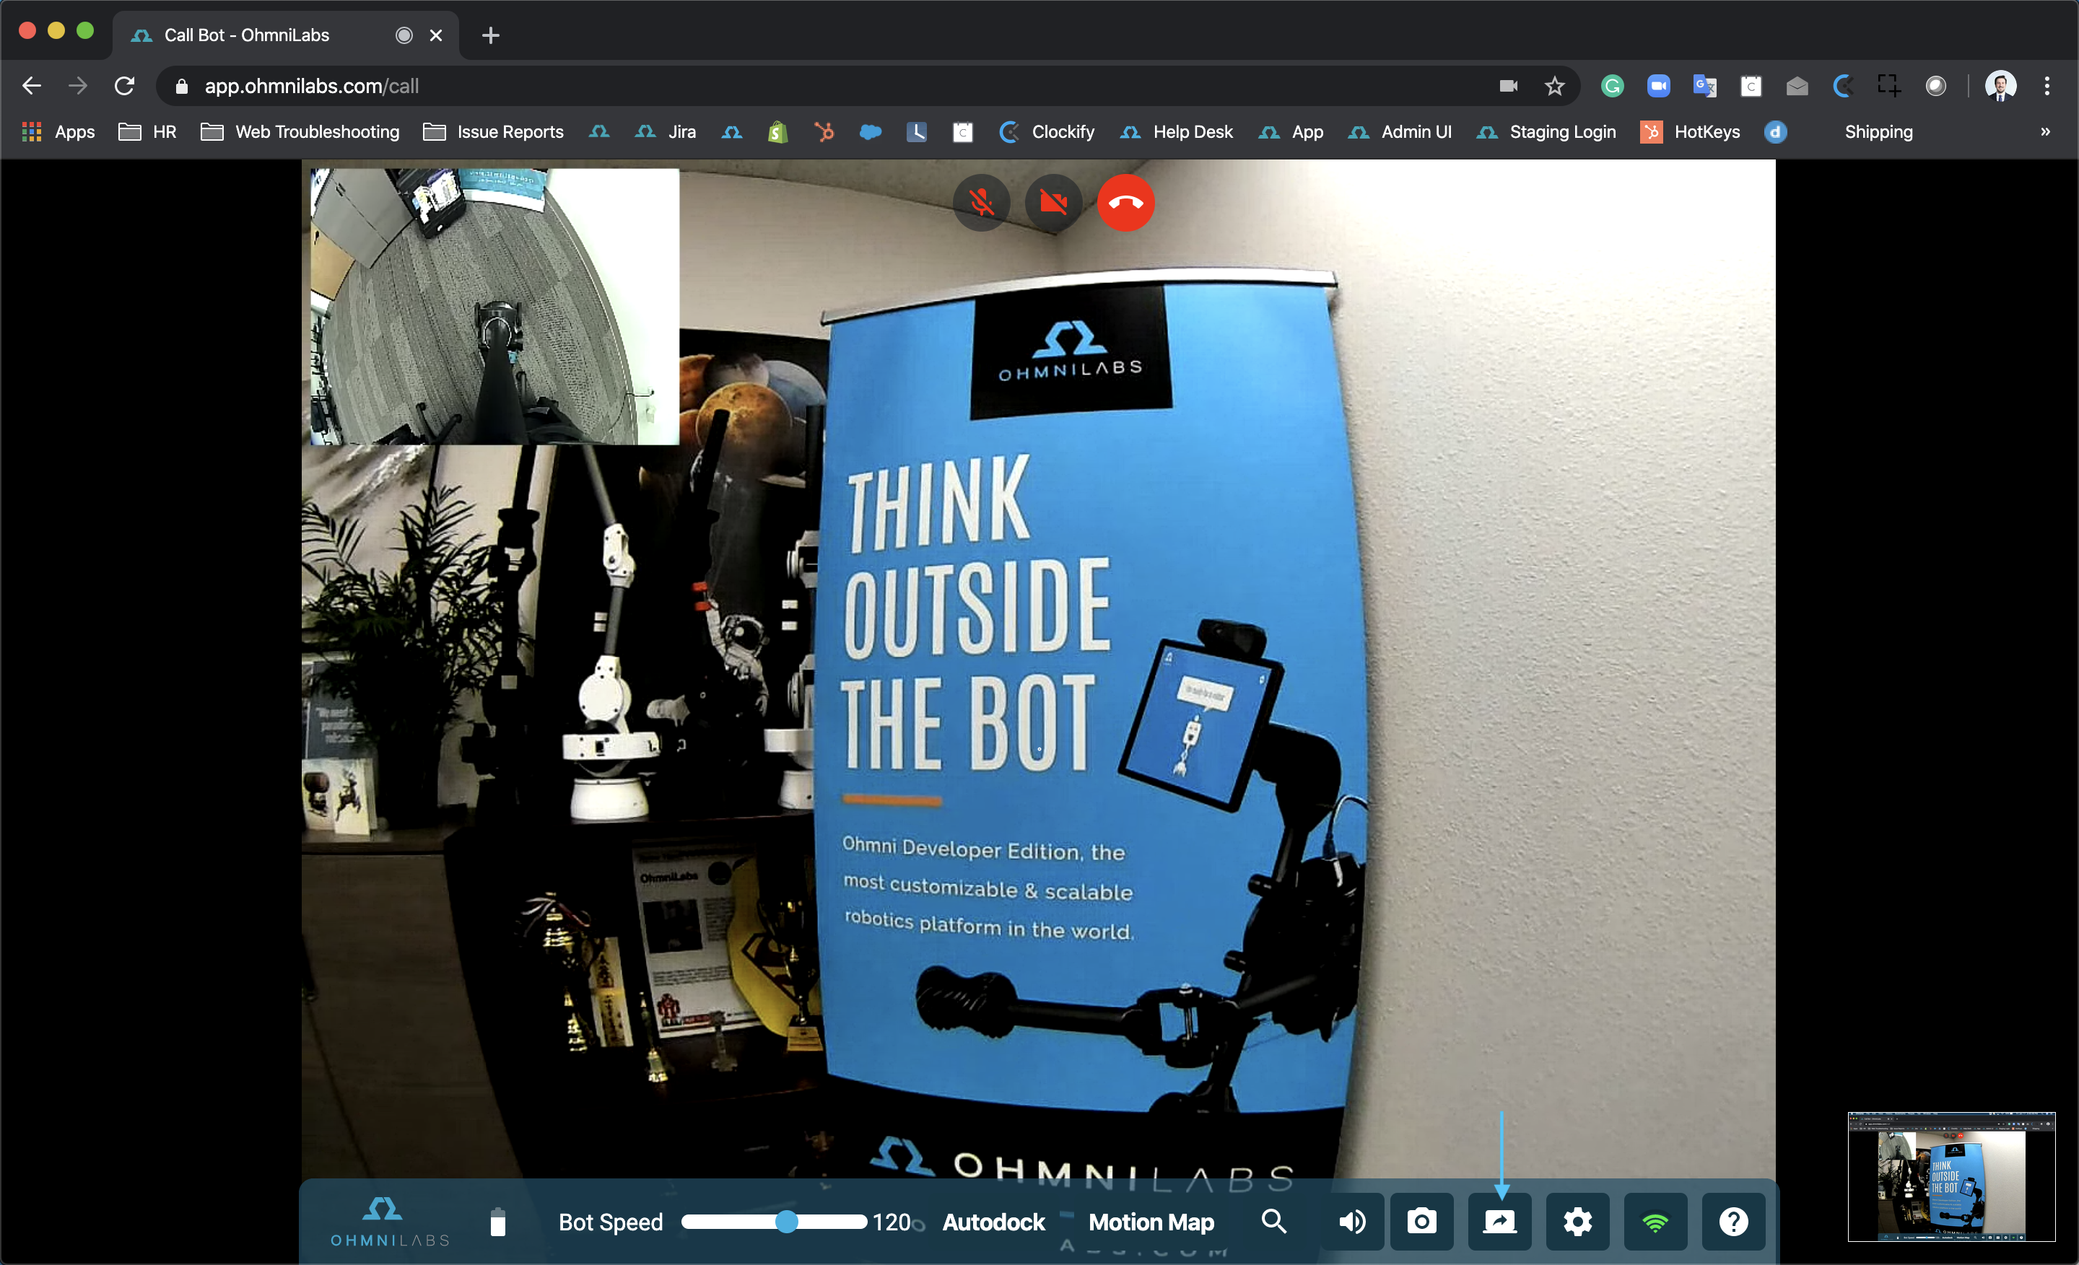The image size is (2079, 1265).
Task: Reload the current page
Action: tap(124, 86)
